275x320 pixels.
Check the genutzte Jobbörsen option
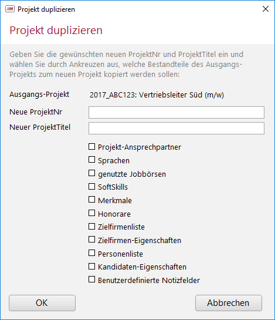pyautogui.click(x=91, y=173)
